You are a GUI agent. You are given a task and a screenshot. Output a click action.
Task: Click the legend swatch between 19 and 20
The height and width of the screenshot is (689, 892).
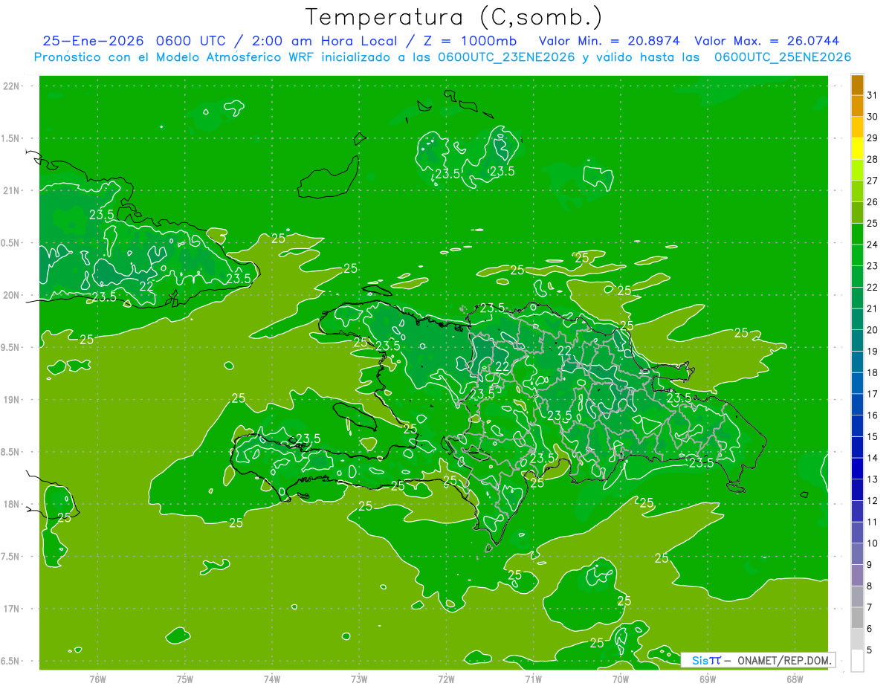point(857,340)
